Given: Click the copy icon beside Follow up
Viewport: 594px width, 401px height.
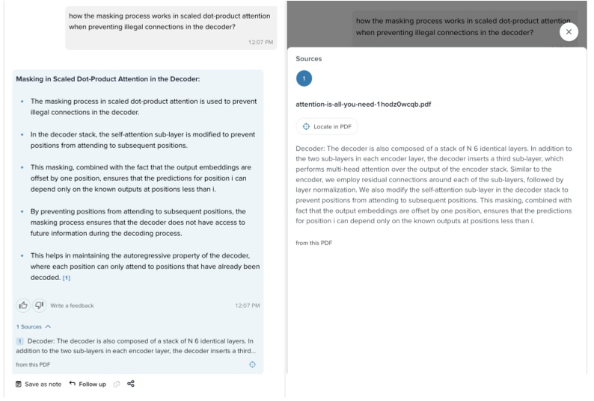Looking at the screenshot, I should click(116, 384).
